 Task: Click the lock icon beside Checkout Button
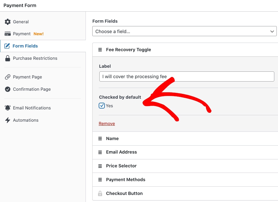(100, 193)
